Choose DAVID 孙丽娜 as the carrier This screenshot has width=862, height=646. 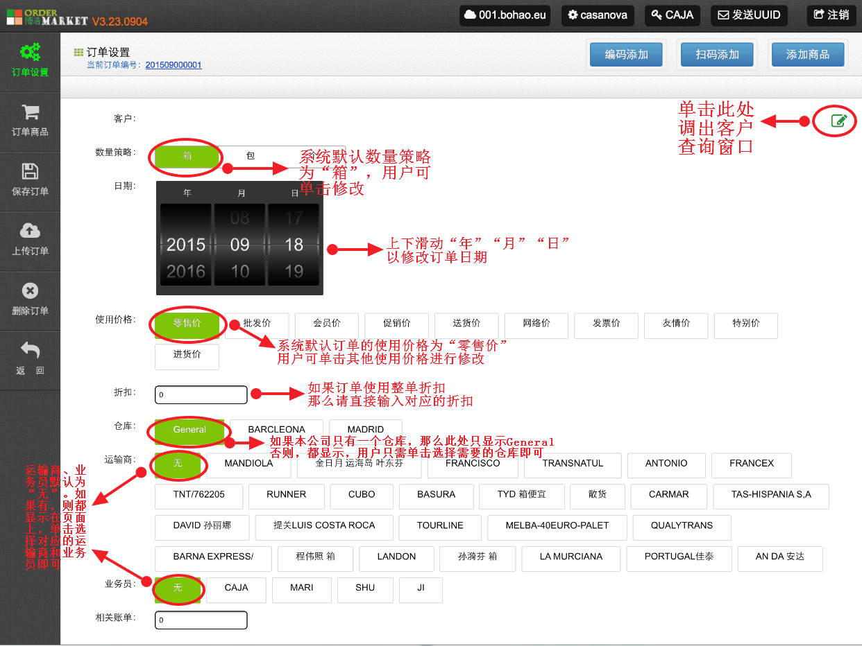(x=202, y=527)
